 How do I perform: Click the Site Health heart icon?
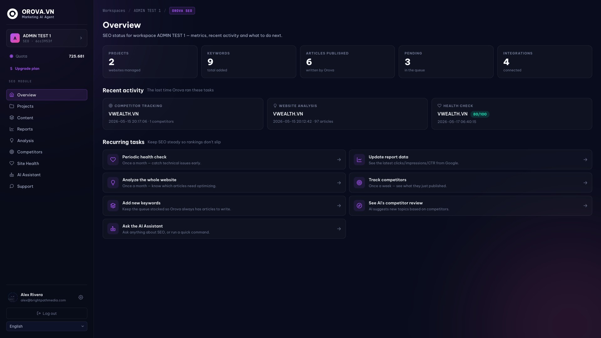12,163
